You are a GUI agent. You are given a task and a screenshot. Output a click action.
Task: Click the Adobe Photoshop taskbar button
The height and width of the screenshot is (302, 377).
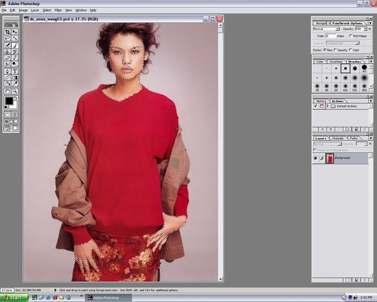[x=109, y=297]
